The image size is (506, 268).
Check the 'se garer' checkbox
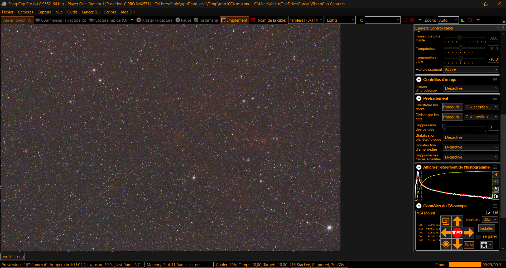[x=479, y=237]
